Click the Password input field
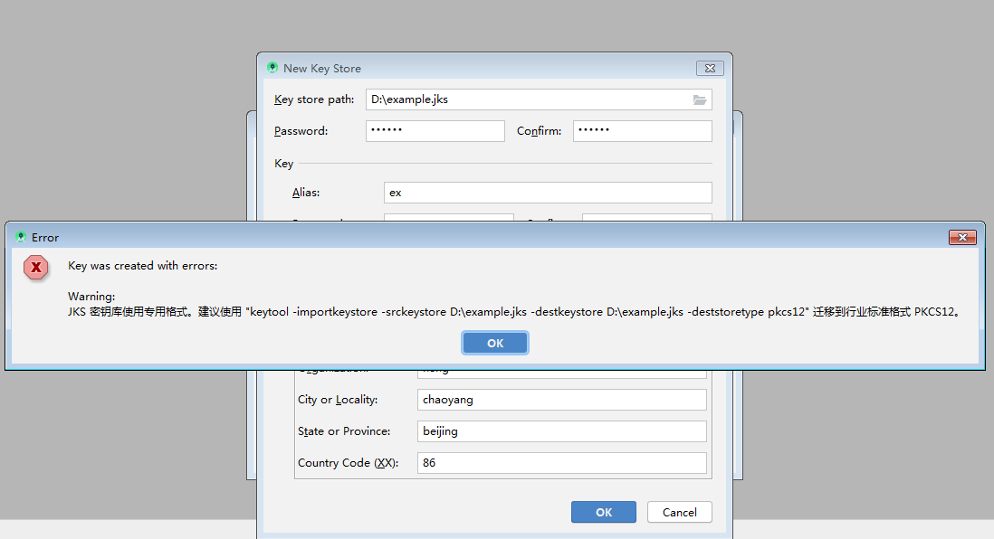The width and height of the screenshot is (994, 539). click(x=435, y=130)
